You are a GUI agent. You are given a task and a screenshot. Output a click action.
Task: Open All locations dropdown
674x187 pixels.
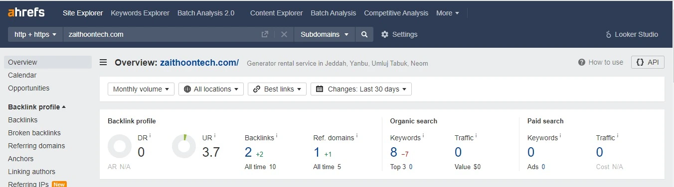(x=211, y=89)
